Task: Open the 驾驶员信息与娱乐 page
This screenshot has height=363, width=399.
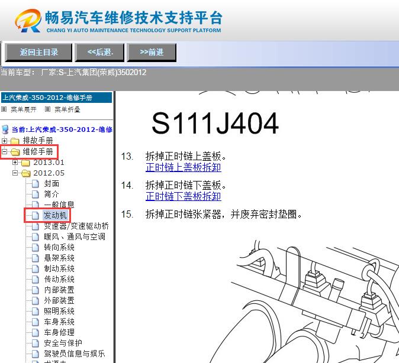Action: [x=75, y=354]
